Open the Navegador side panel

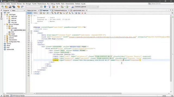point(1,16)
